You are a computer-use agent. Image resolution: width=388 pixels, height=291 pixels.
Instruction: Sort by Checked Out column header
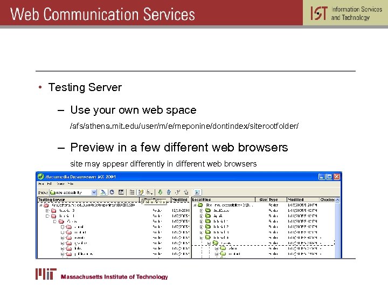click(328, 199)
